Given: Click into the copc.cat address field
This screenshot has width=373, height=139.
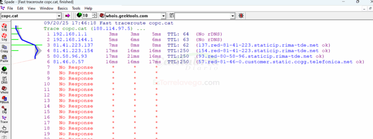Looking at the screenshot, I should point(29,16).
